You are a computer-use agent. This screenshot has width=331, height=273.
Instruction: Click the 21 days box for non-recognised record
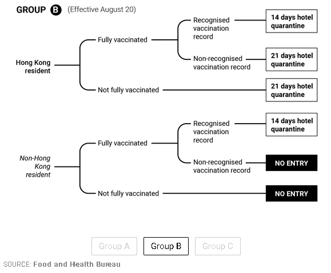point(292,59)
